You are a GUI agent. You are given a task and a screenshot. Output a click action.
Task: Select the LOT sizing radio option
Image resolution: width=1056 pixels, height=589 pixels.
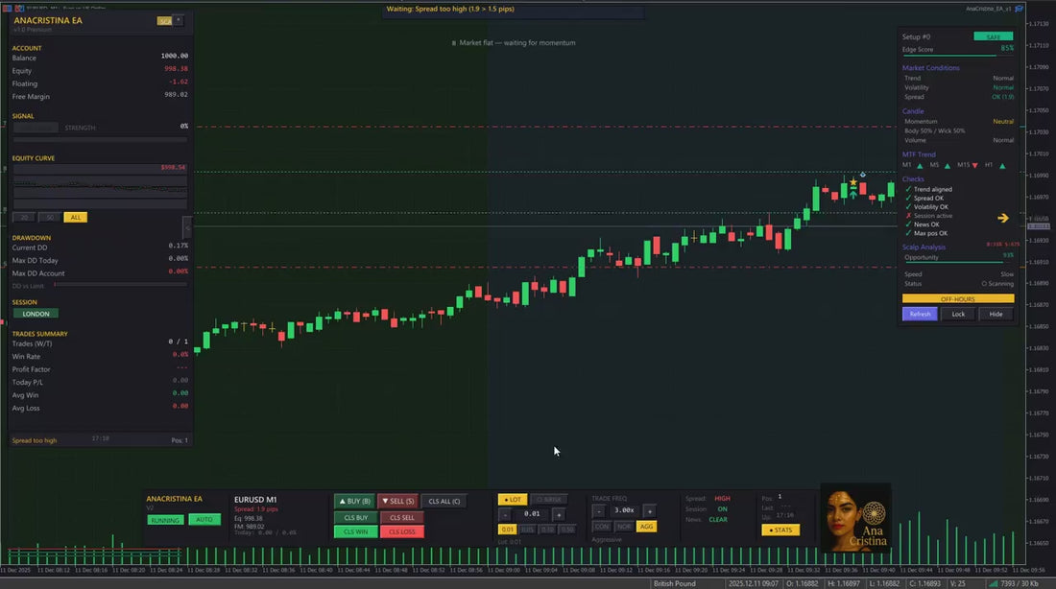coord(512,500)
